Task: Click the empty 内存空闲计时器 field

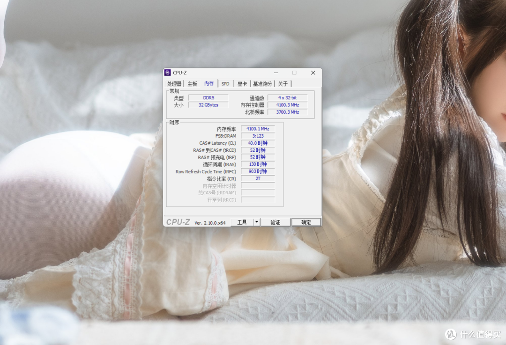Action: (x=258, y=186)
